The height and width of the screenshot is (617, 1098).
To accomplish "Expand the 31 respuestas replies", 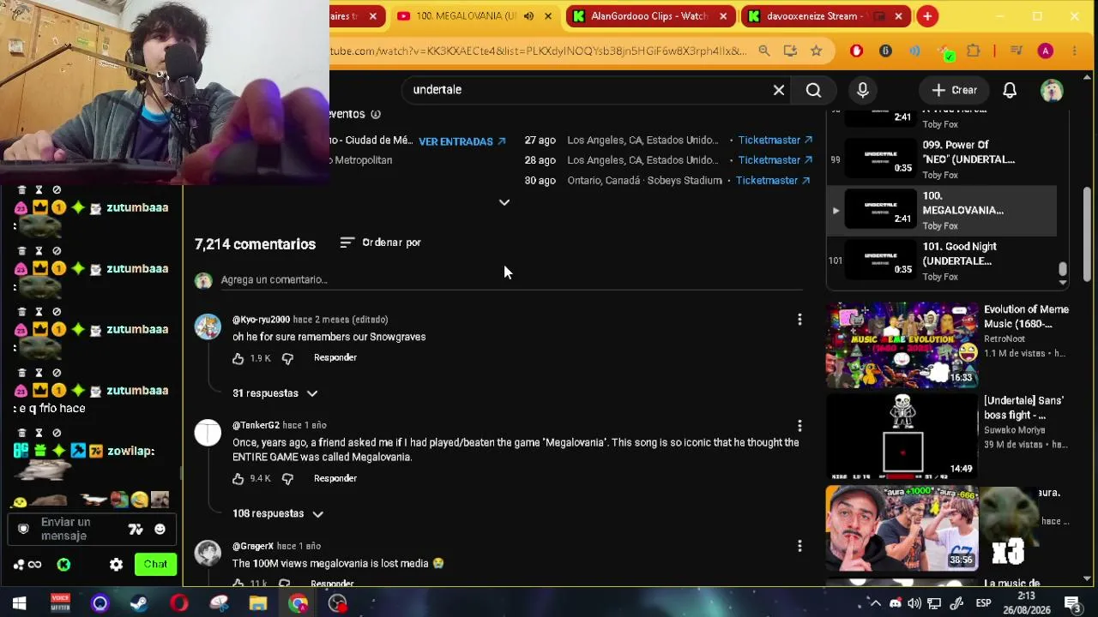I will [275, 393].
